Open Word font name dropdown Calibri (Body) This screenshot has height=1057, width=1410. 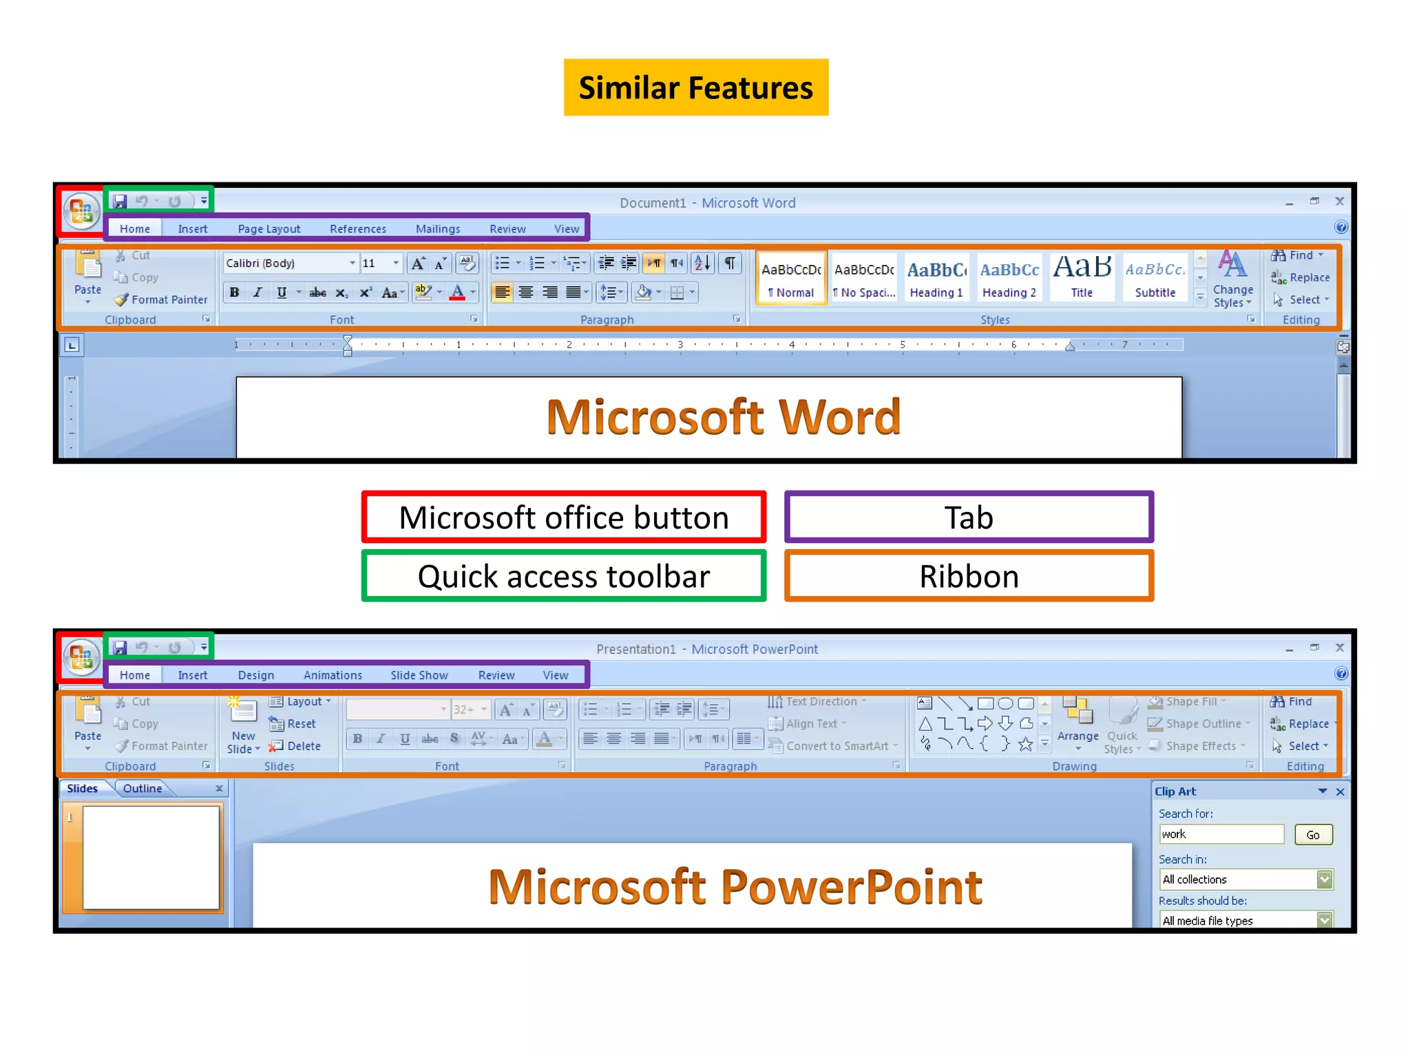pos(352,263)
